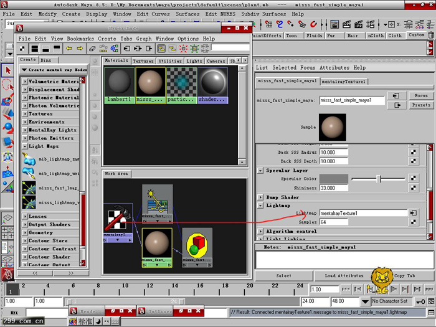Screen dimensions: 436x327
Task: Select the misss_ material swatch in Materials
Action: click(151, 85)
